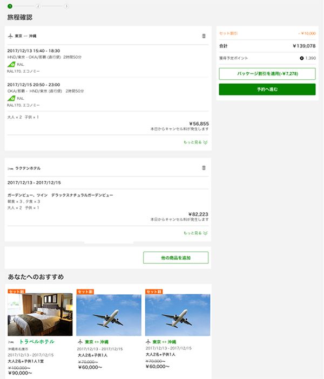This screenshot has width=324, height=379.
Task: Delete the 東京–沖縄 flight item via trash icon
Action: pos(204,36)
